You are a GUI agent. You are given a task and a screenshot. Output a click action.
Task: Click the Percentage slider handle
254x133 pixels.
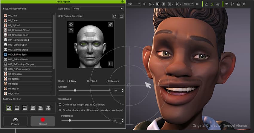(70, 120)
